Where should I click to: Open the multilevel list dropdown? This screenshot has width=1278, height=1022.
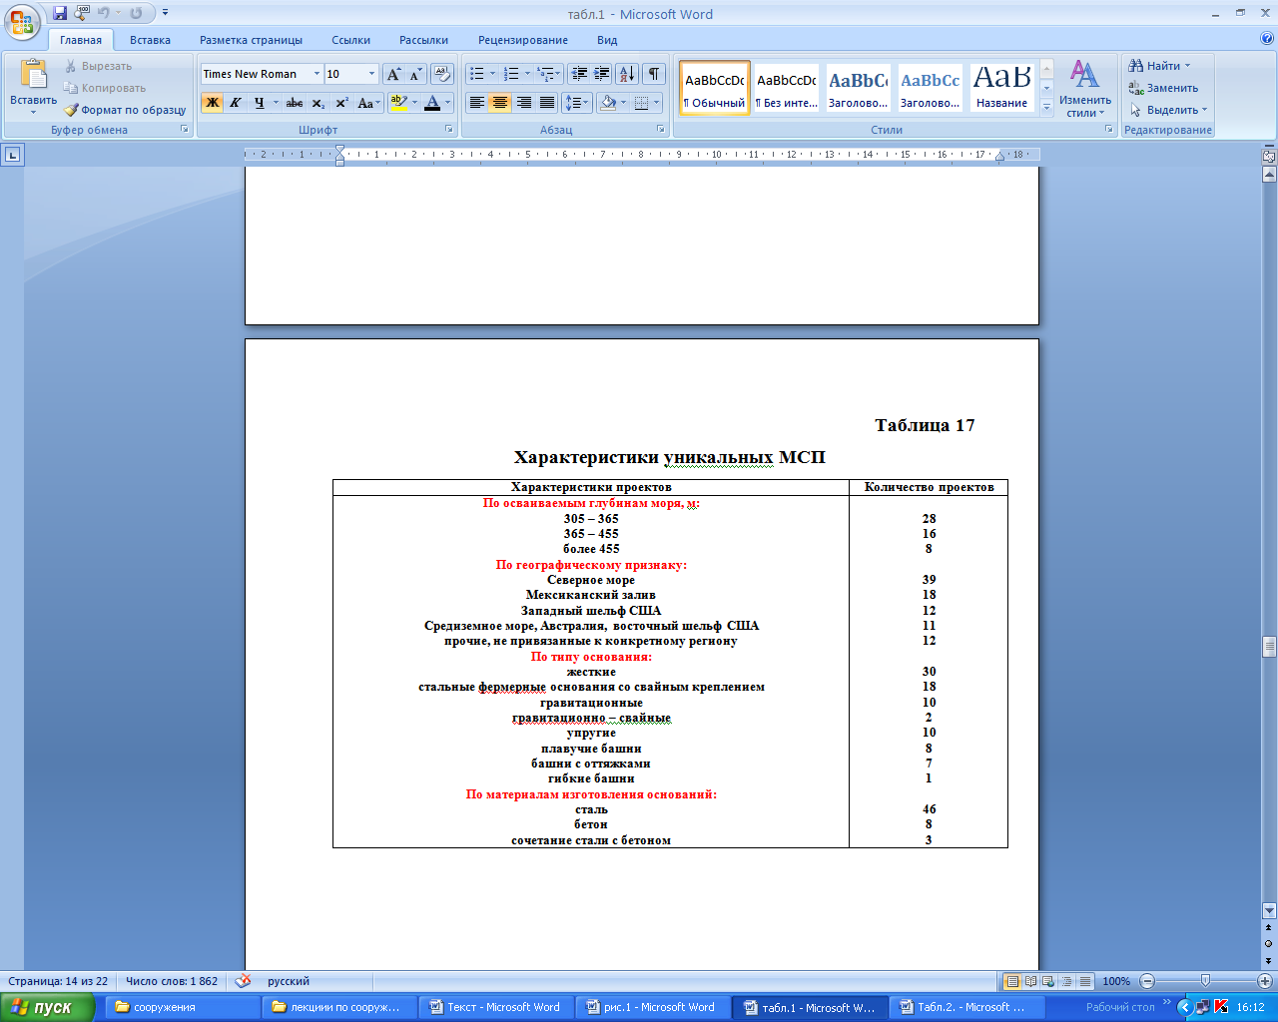[560, 74]
